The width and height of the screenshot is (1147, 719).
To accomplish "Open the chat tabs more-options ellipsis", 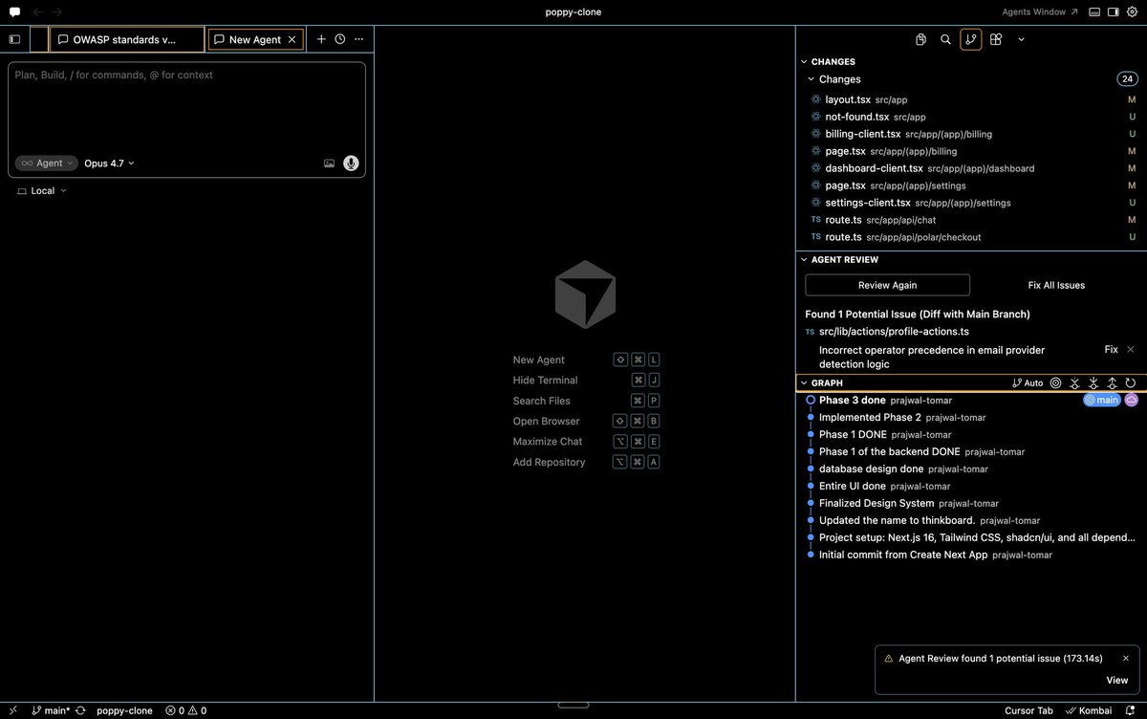I will [x=358, y=39].
